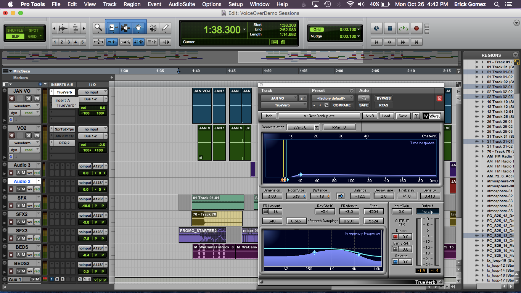Click the Insertion Follows Playback icon
This screenshot has height=293, width=521.
[165, 42]
